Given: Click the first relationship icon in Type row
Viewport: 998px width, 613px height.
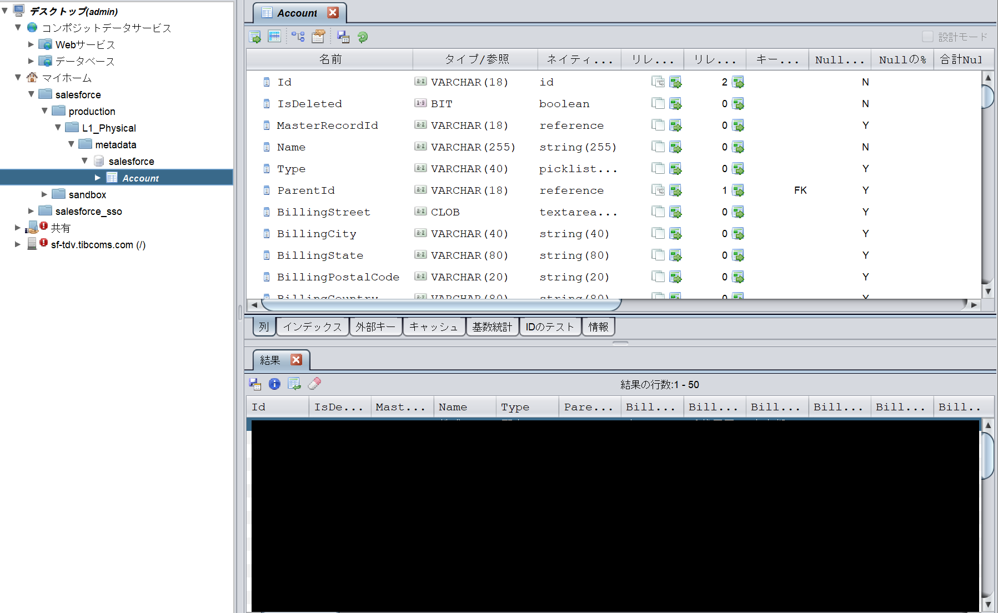Looking at the screenshot, I should click(658, 169).
